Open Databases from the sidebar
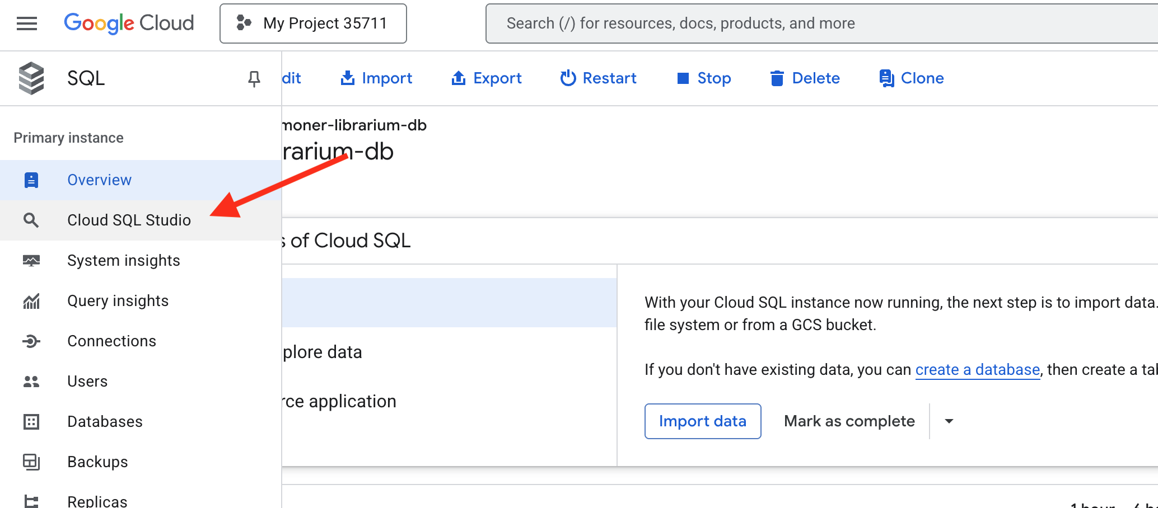Screen dimensions: 1158x508 coord(105,422)
